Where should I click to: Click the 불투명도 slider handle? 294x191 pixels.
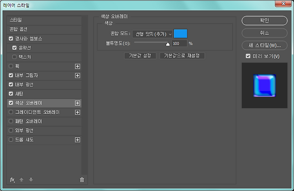168,44
